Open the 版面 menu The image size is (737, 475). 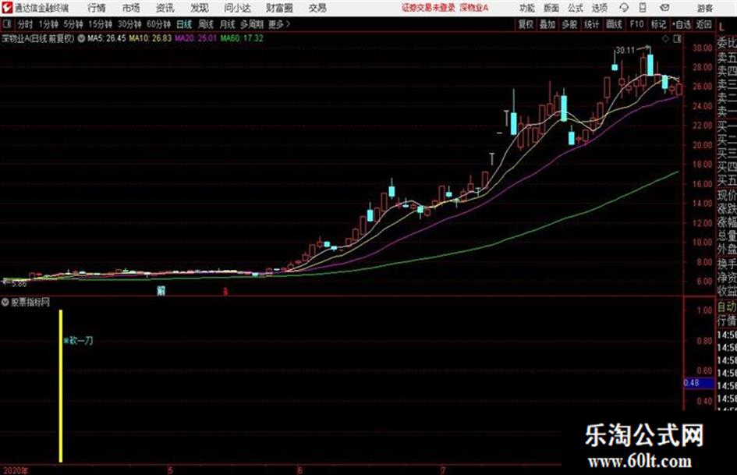(x=551, y=8)
